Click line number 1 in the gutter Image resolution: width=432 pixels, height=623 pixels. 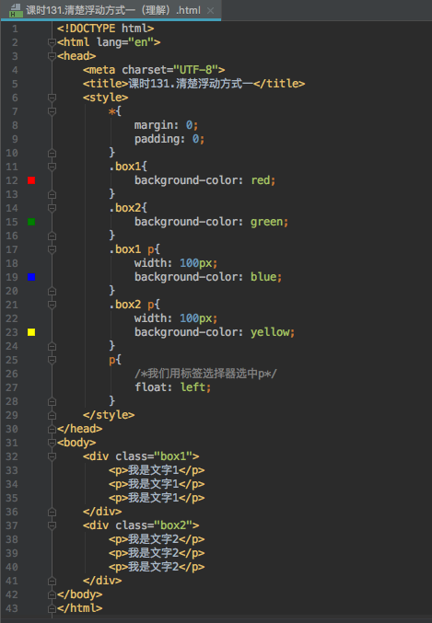[15, 29]
